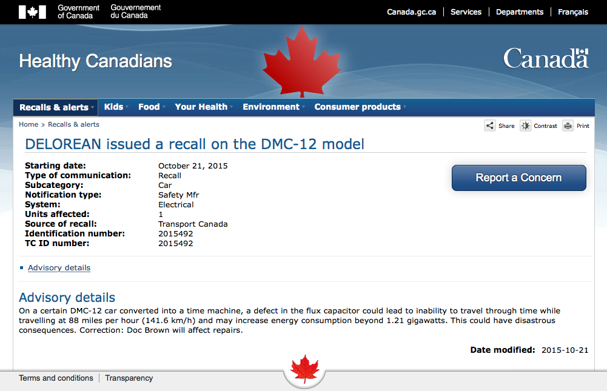Open Terms and conditions in footer

(x=56, y=378)
